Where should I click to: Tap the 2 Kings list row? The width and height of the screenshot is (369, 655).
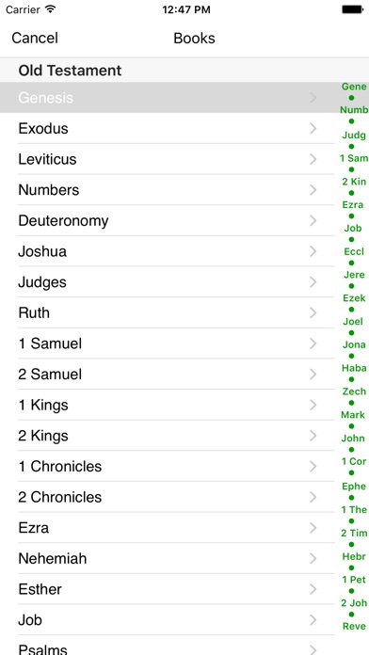168,436
